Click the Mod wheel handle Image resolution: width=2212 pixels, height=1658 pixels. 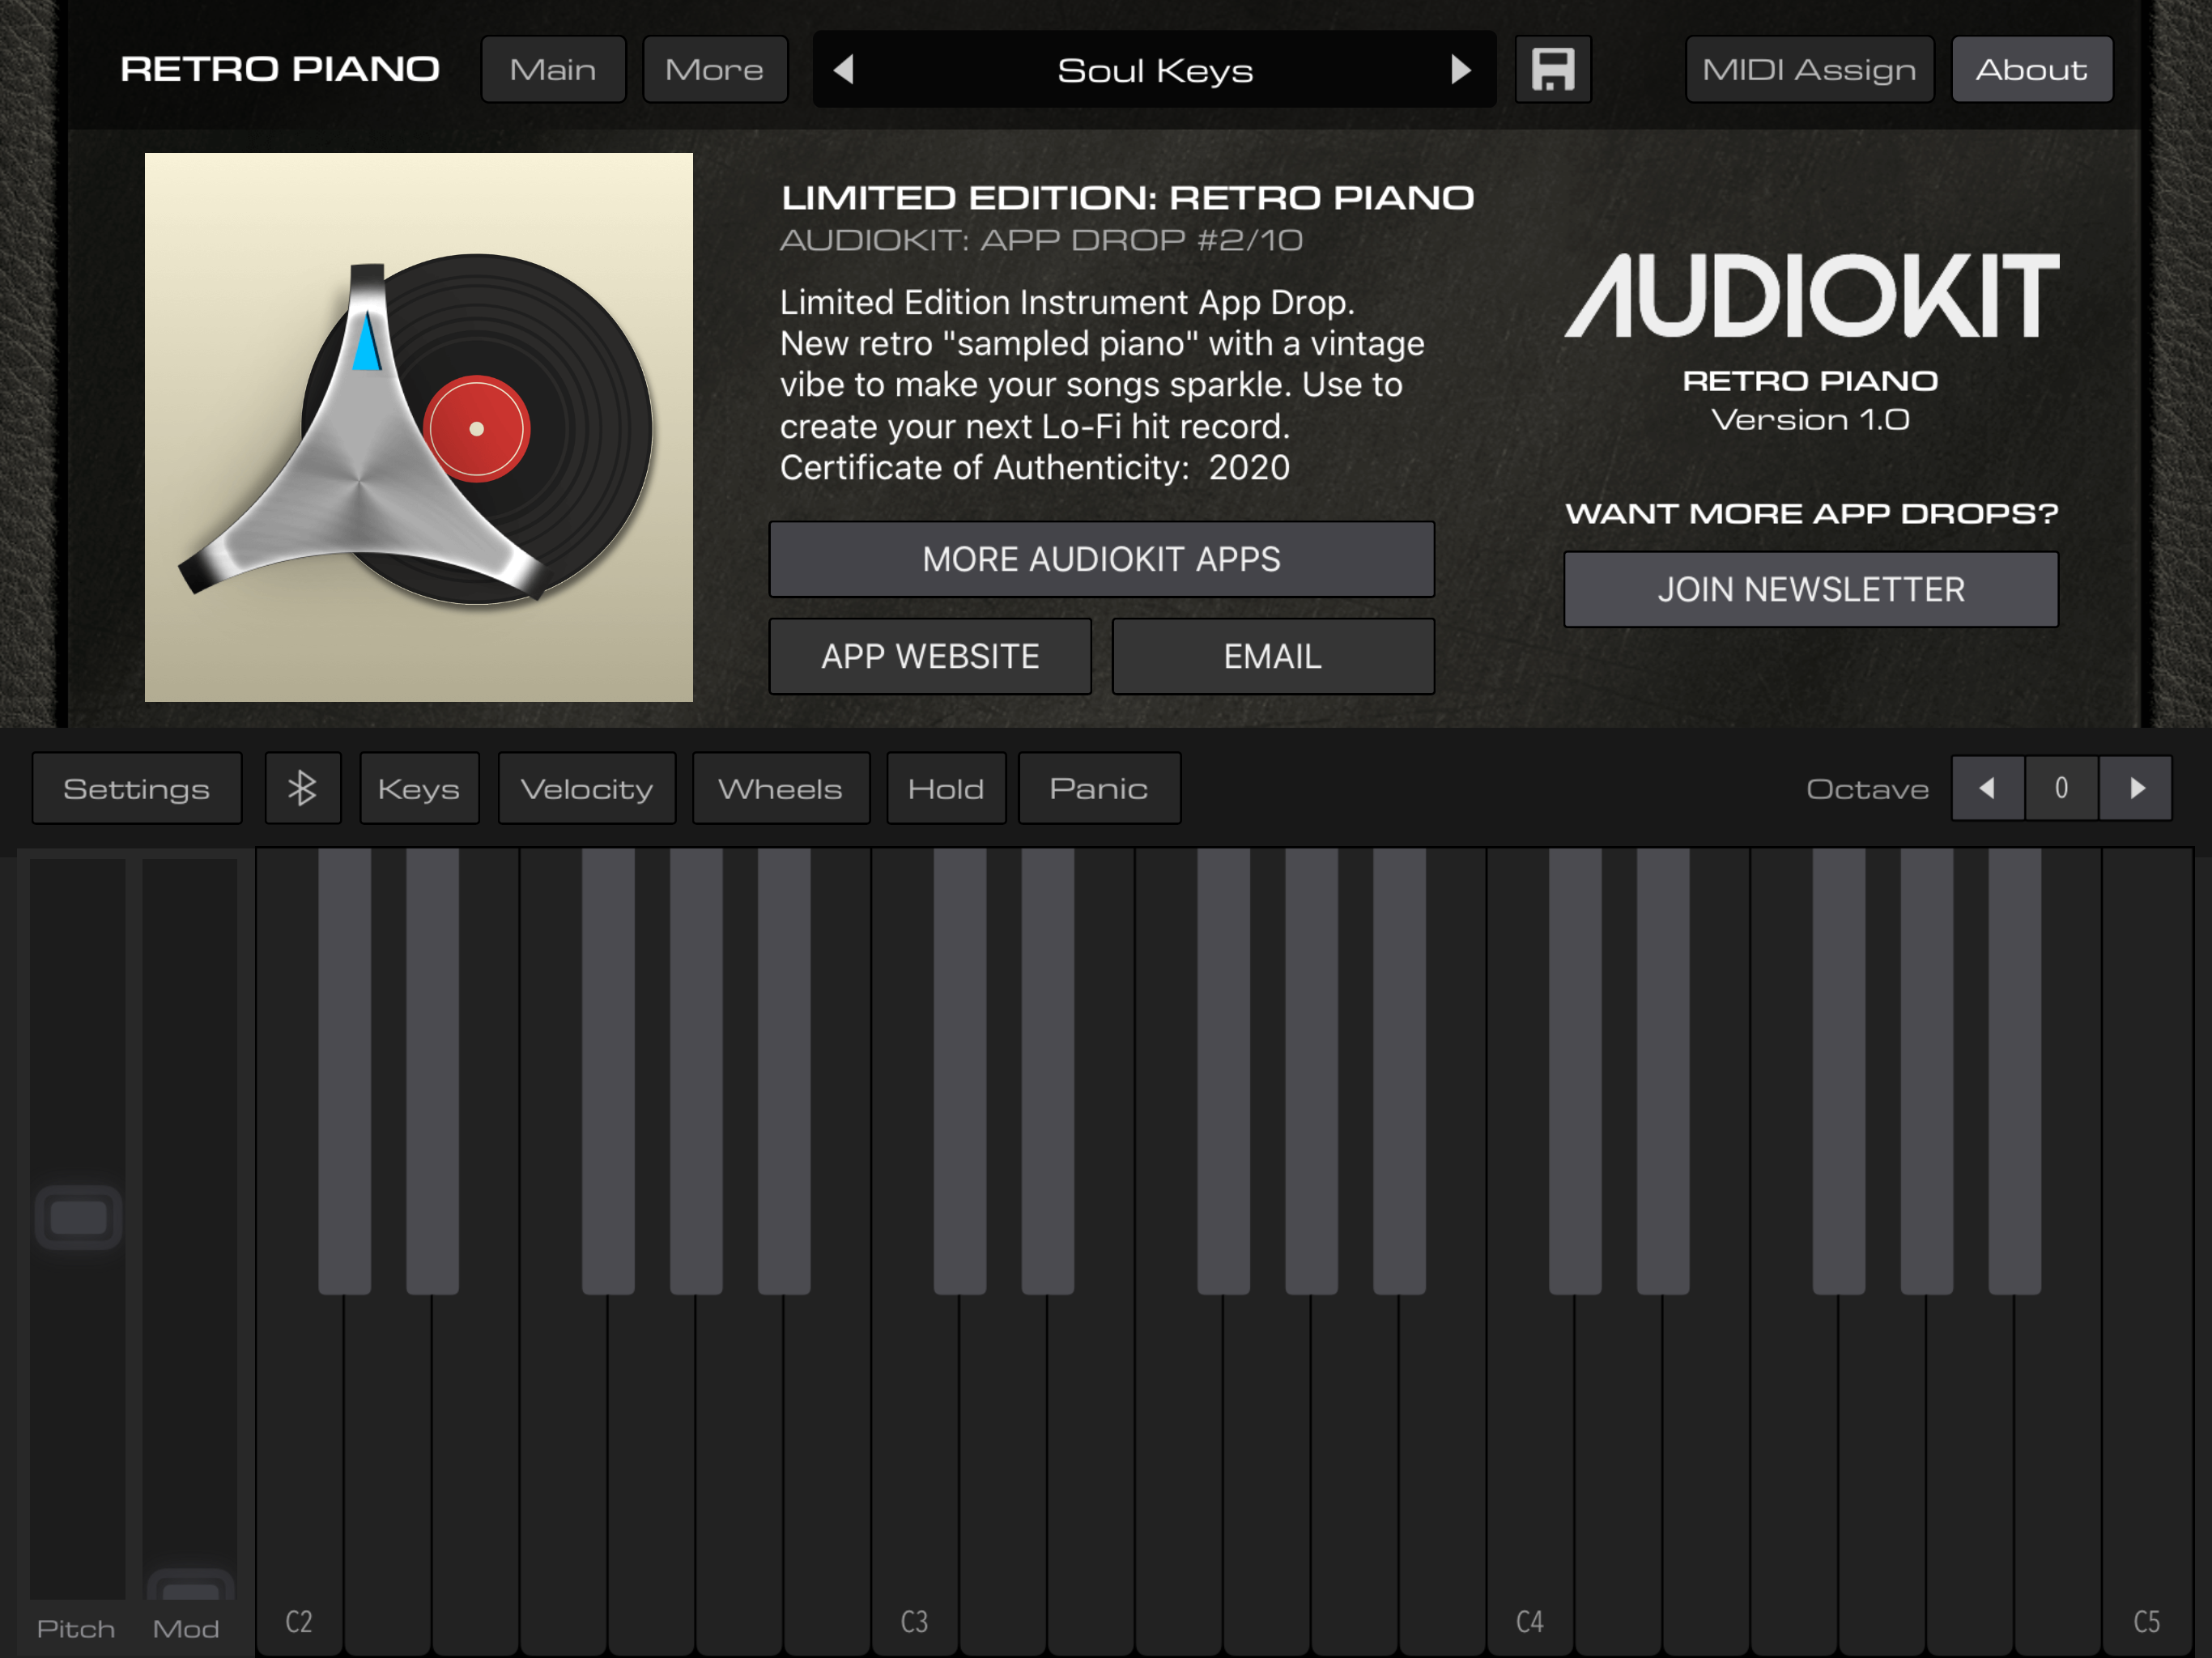tap(190, 1587)
